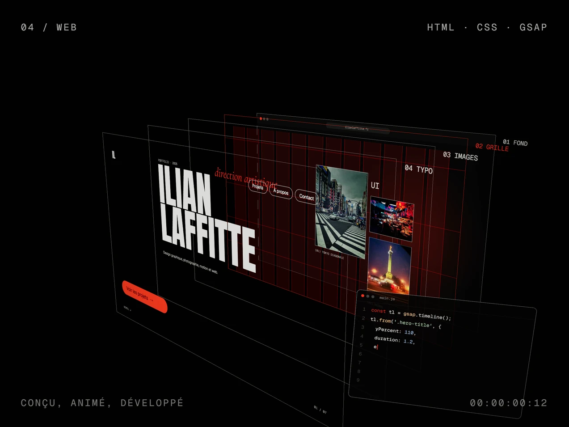Image resolution: width=569 pixels, height=427 pixels.
Task: Select the 04 TYPO layer label
Action: [x=419, y=169]
